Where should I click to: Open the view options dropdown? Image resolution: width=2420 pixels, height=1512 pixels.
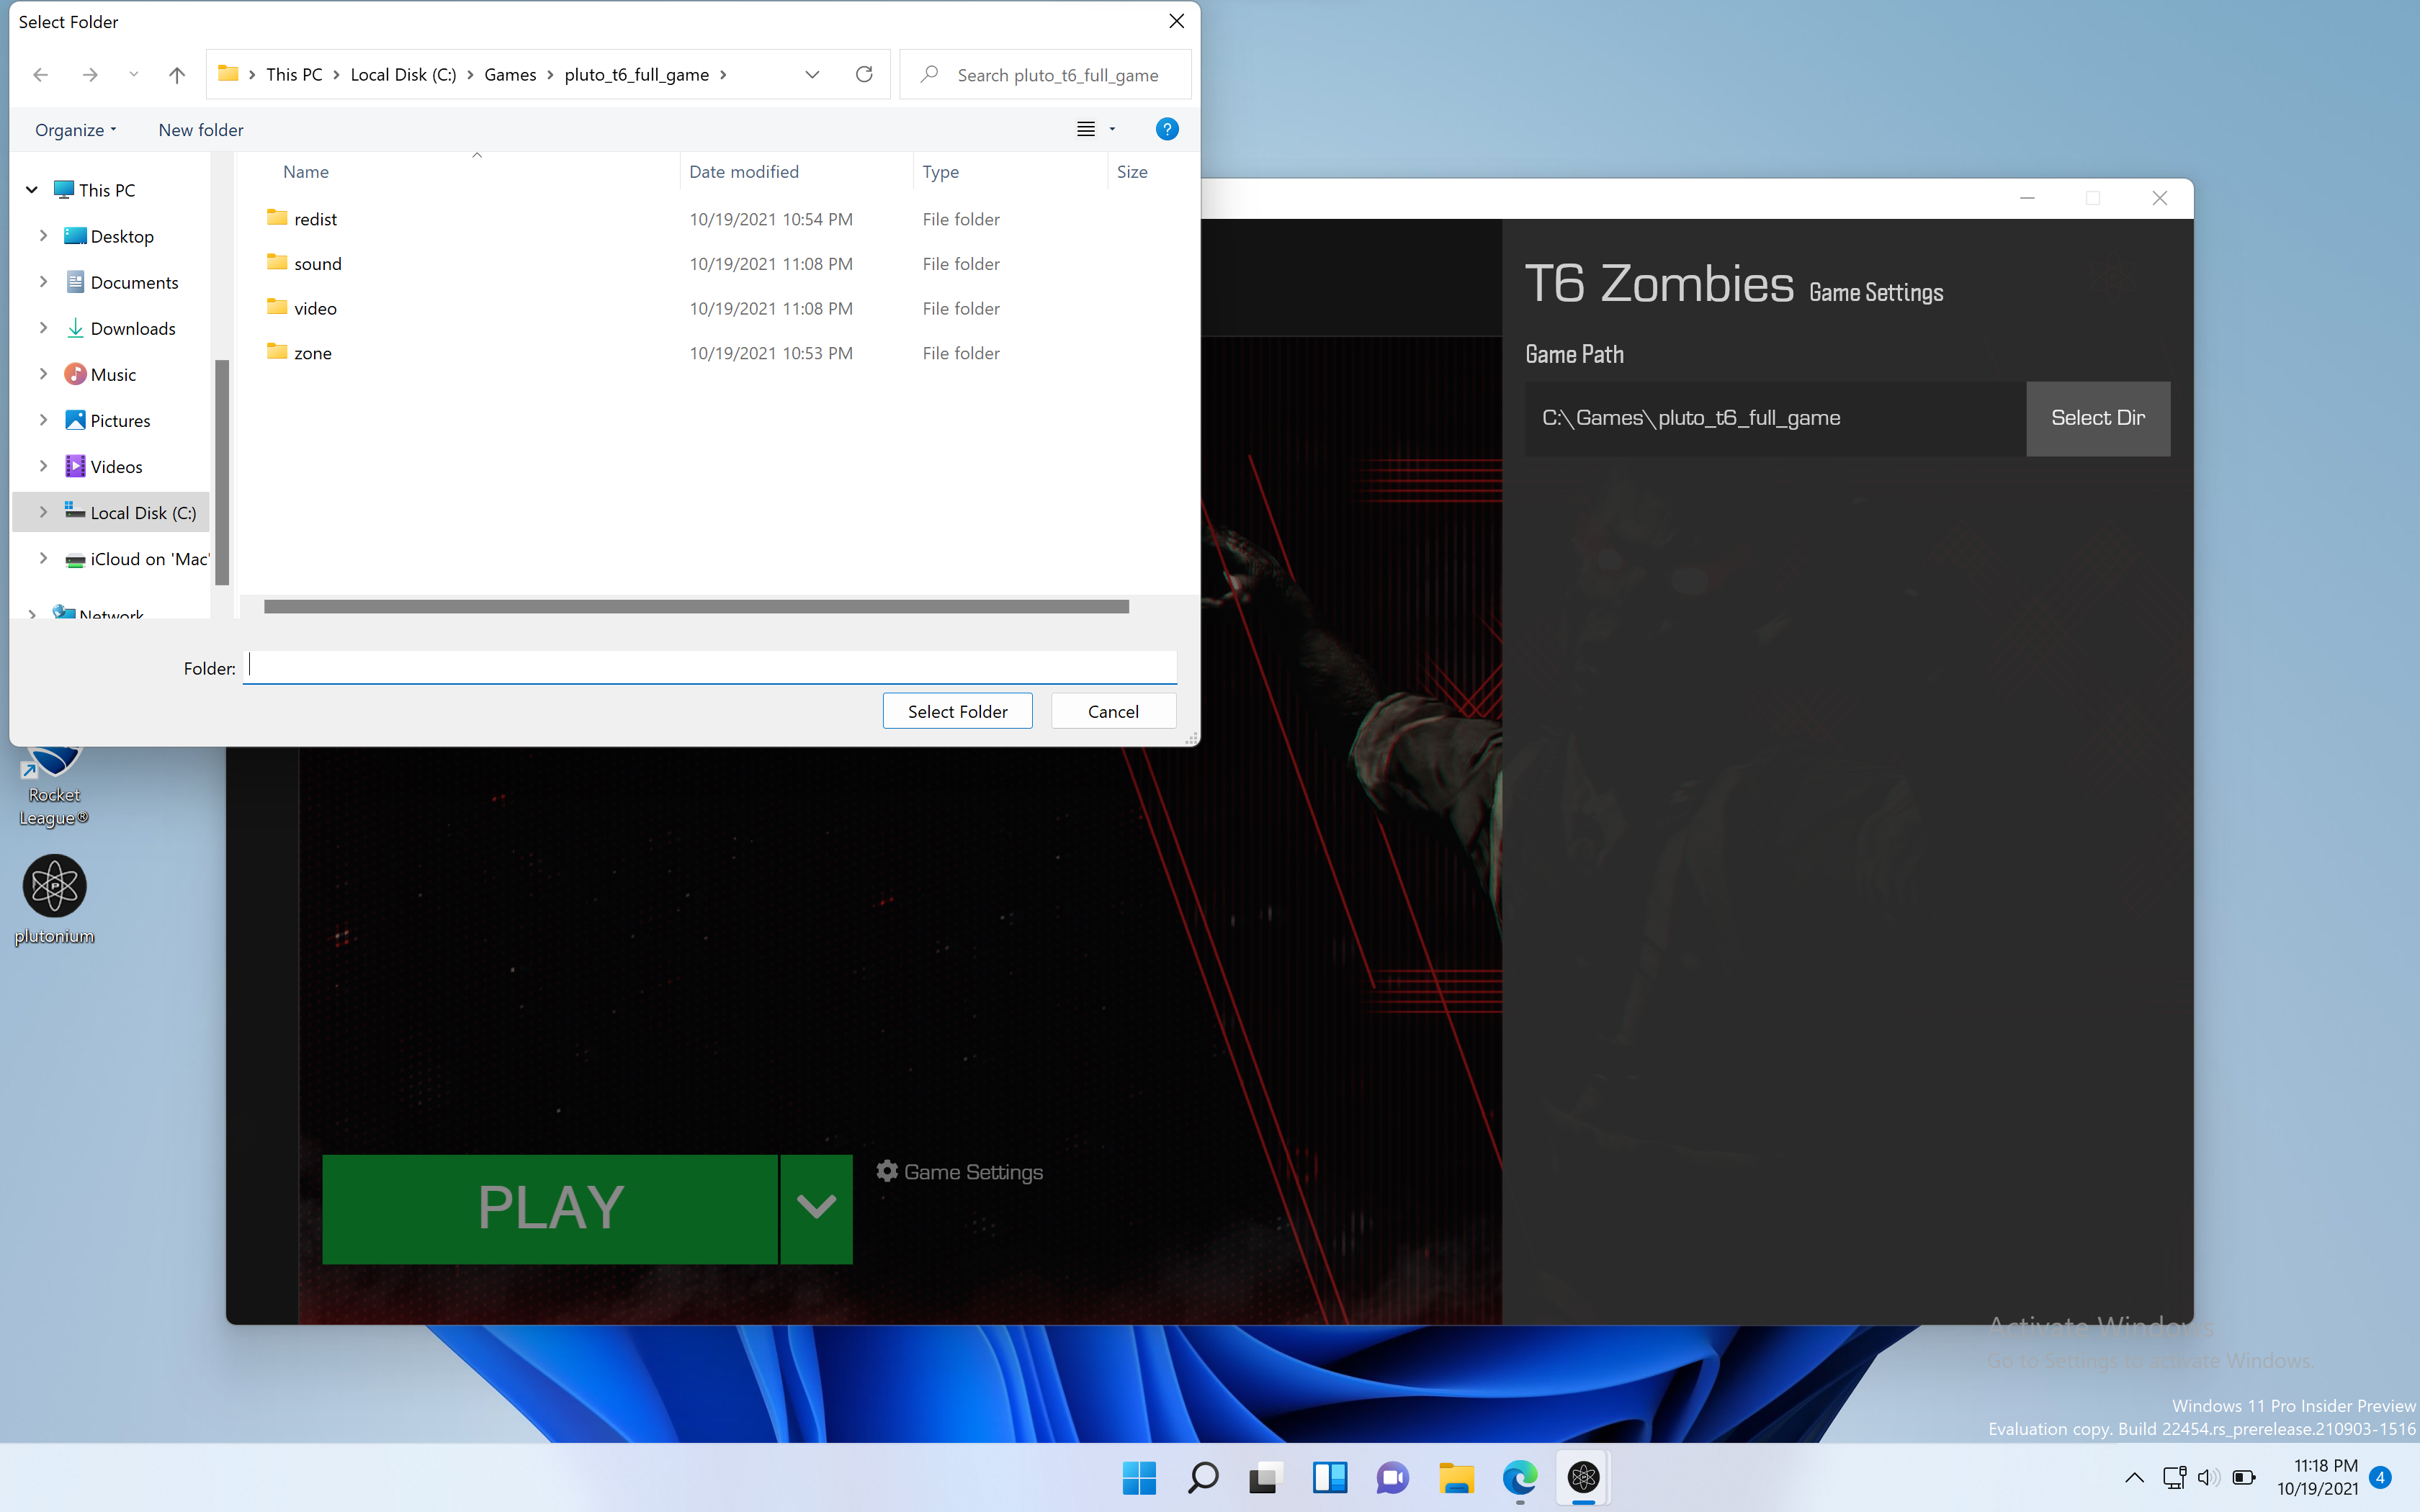coord(1112,129)
